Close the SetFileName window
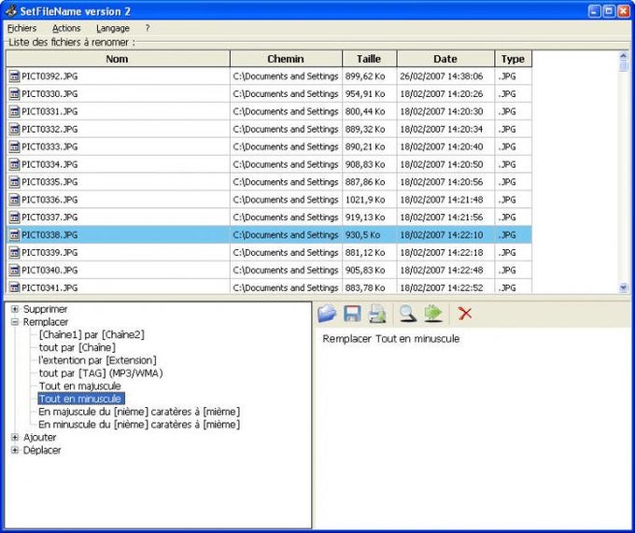635x533 pixels. click(x=623, y=11)
